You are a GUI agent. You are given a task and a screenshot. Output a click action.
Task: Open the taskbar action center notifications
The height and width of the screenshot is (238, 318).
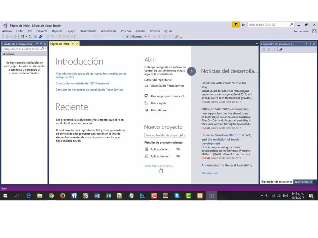click(x=311, y=196)
